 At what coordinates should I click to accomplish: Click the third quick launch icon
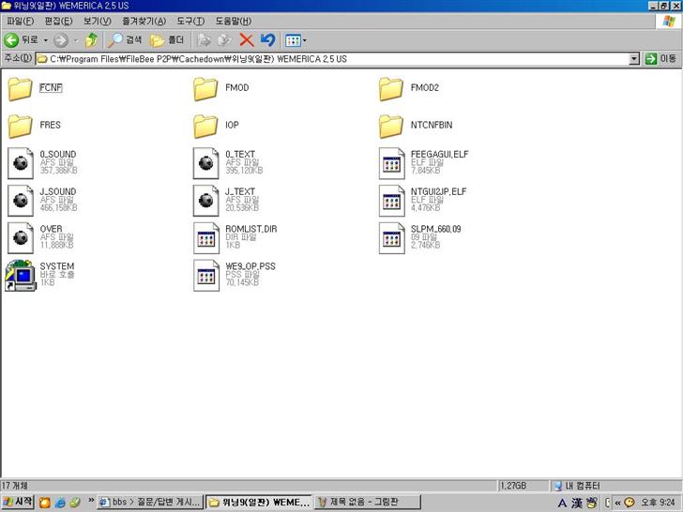[75, 503]
